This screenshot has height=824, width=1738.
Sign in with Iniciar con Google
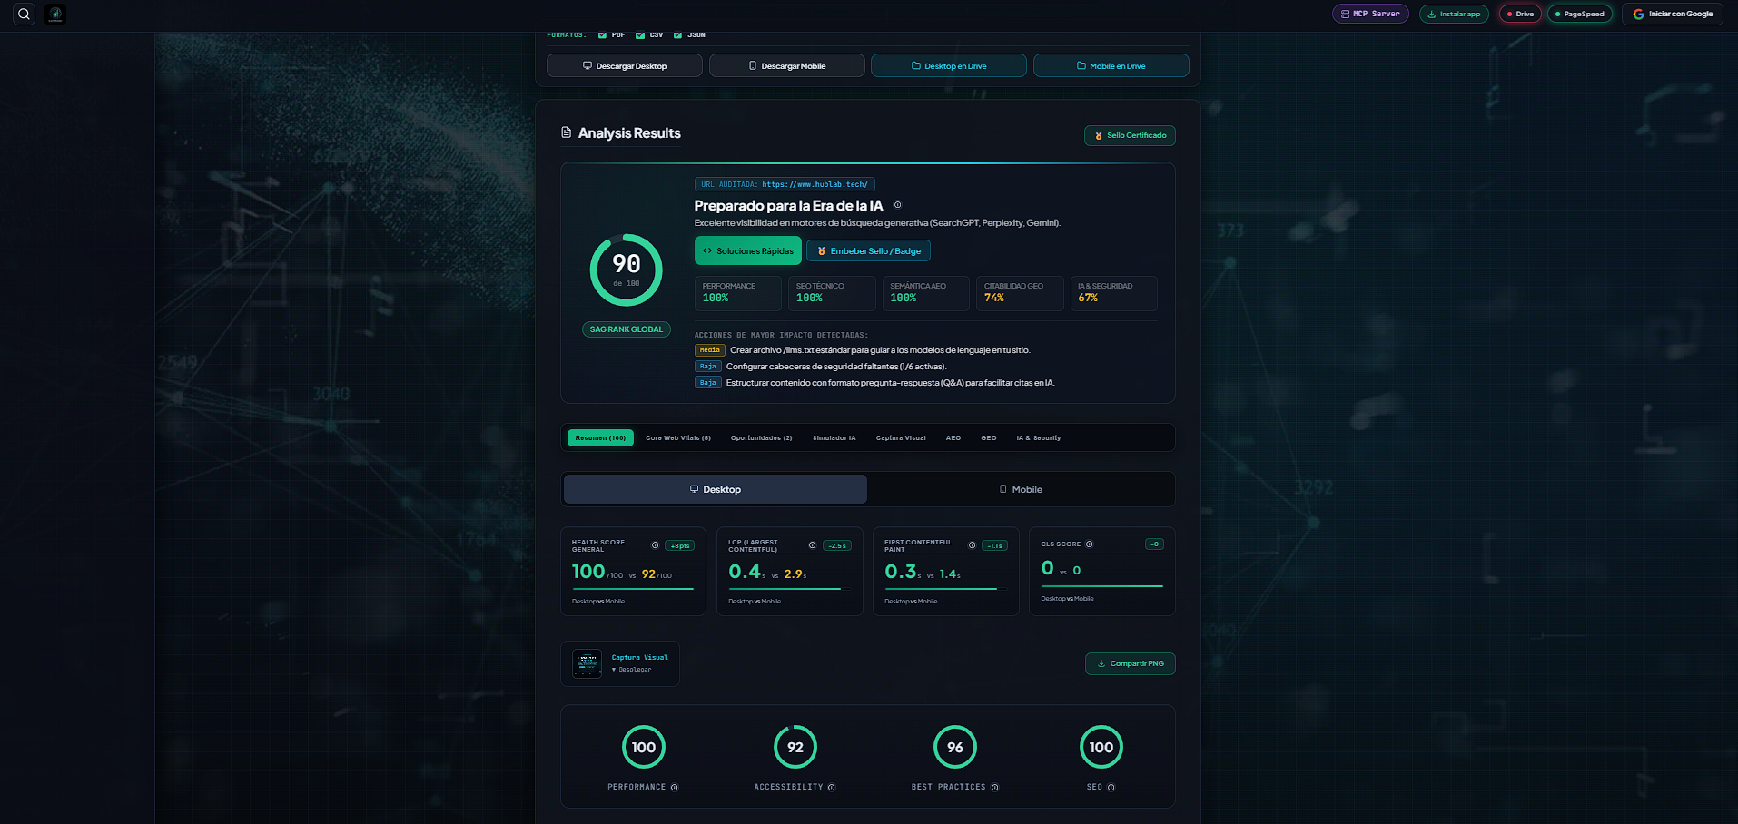[x=1673, y=14]
